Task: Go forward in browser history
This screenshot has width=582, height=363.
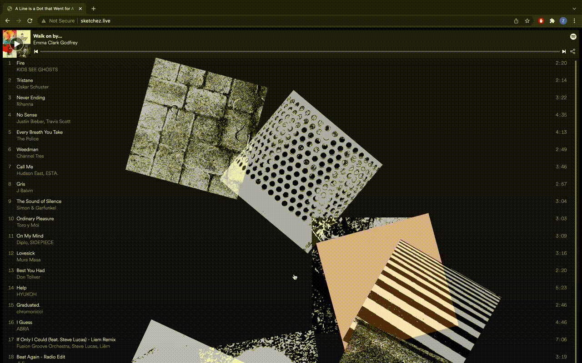Action: click(x=19, y=21)
